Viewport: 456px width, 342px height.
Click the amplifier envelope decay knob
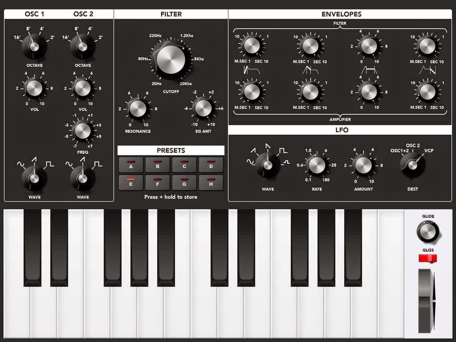coord(310,92)
